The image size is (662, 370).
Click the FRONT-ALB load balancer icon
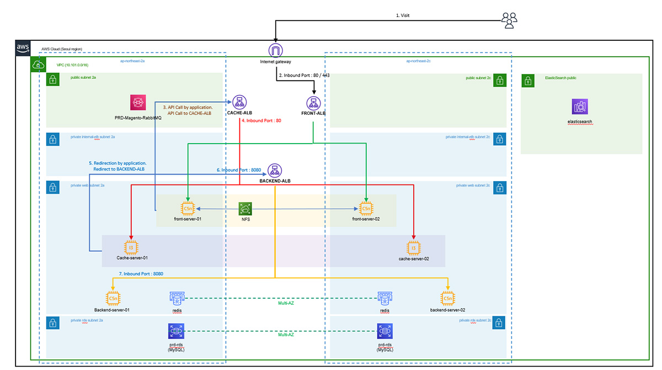[313, 104]
